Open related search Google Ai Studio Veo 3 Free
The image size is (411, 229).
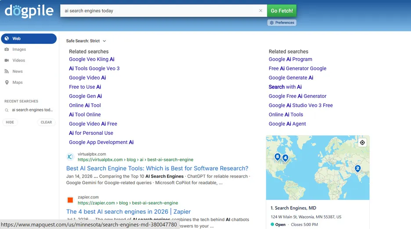coord(300,105)
